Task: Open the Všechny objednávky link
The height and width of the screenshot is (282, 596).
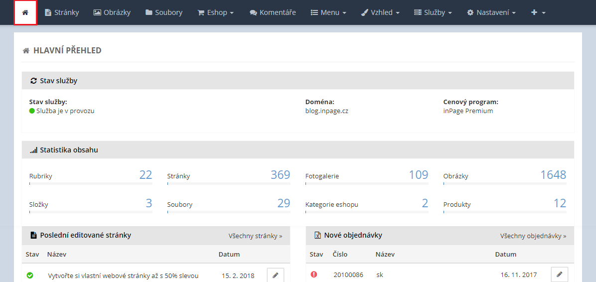Action: pyautogui.click(x=533, y=236)
